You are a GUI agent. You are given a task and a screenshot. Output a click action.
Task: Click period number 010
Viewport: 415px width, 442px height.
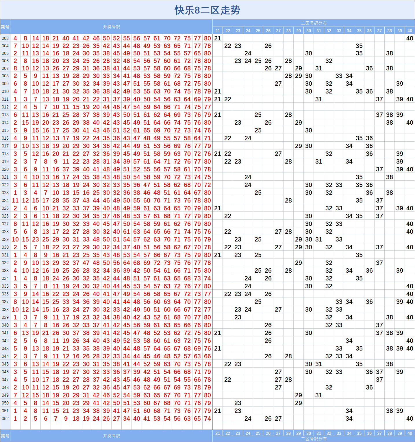(5, 91)
